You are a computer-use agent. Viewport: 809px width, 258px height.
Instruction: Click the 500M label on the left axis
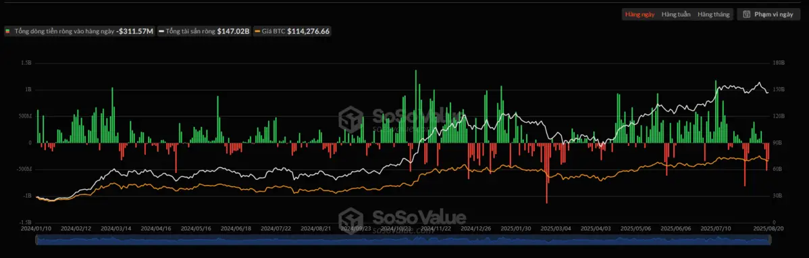(25, 116)
